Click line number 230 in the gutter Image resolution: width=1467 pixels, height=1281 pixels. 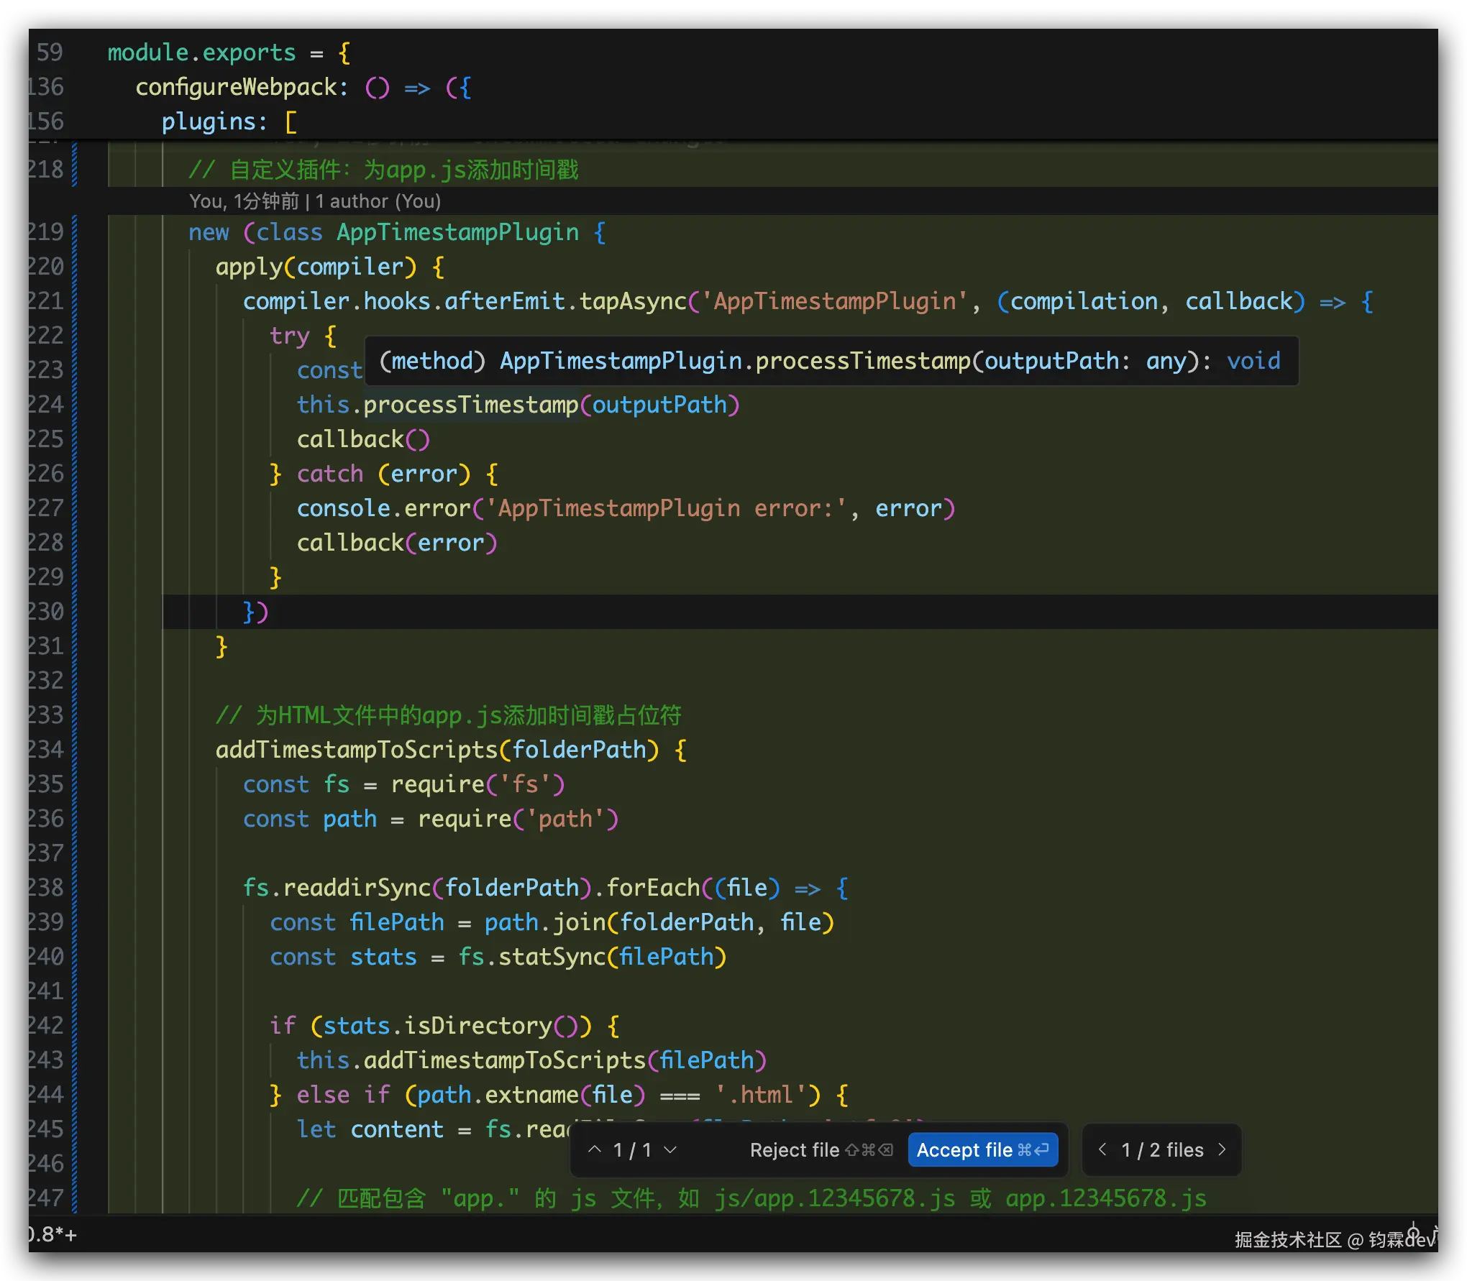45,611
